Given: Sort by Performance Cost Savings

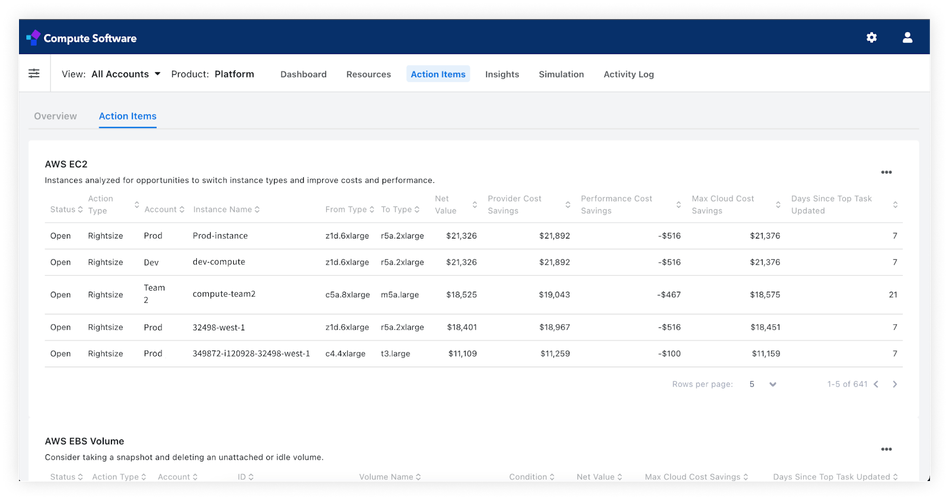Looking at the screenshot, I should (679, 205).
